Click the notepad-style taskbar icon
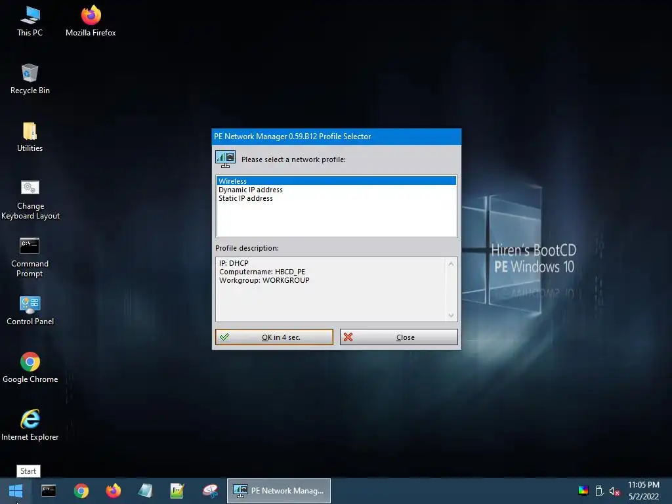 pos(145,491)
